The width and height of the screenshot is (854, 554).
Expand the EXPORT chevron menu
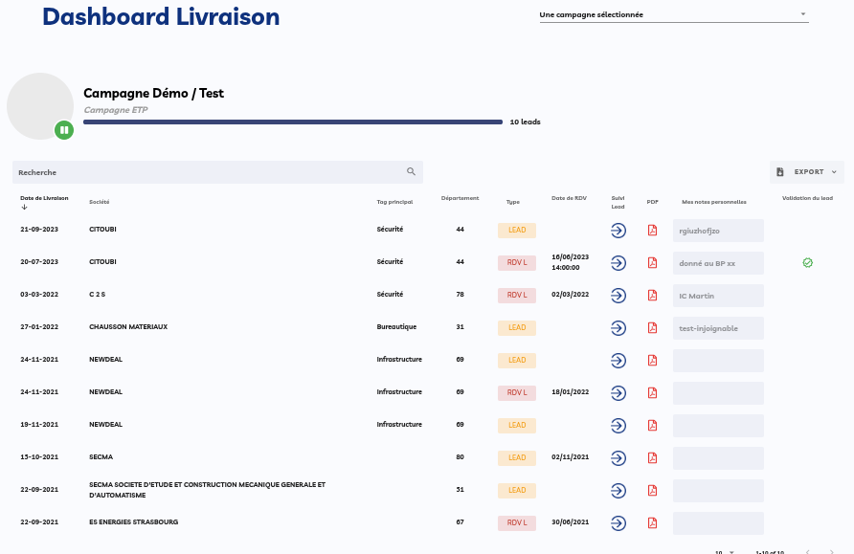point(834,172)
